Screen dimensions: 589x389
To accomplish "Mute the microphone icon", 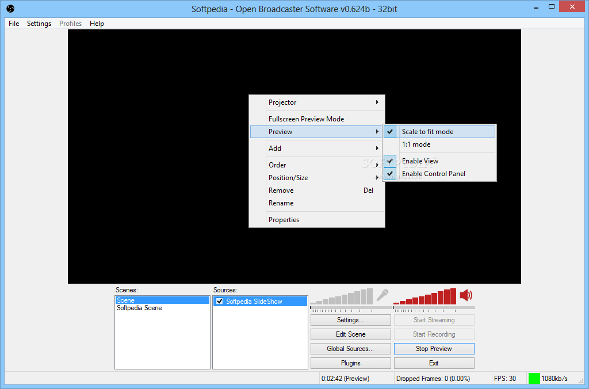I will [383, 295].
